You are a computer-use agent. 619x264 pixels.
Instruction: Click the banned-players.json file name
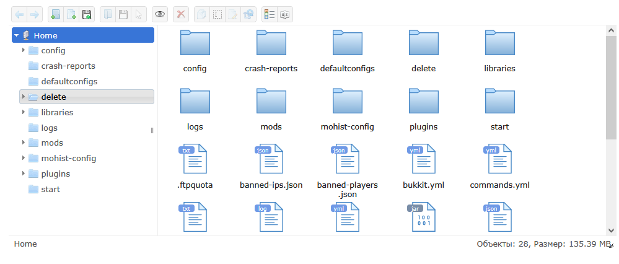coord(348,190)
